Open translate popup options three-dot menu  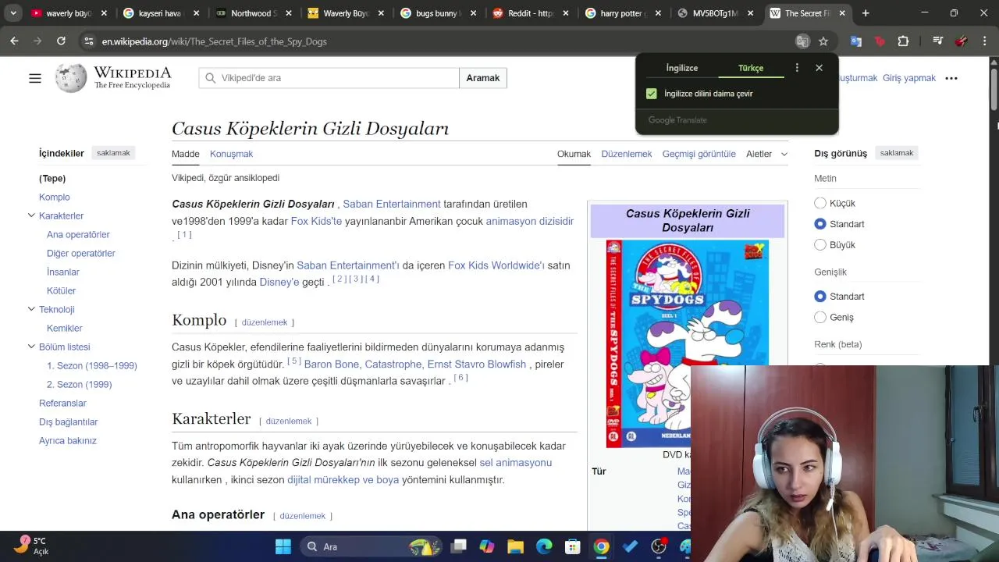coord(797,68)
